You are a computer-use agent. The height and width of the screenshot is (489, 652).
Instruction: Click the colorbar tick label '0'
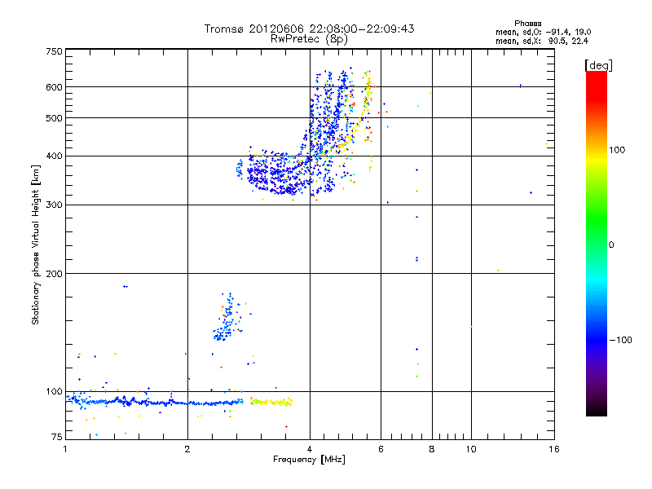pyautogui.click(x=611, y=245)
